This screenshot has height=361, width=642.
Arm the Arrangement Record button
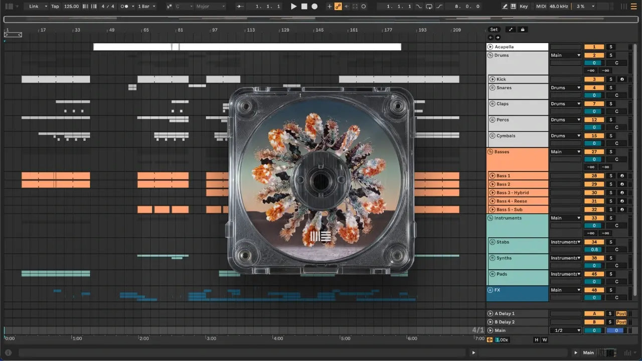(314, 7)
